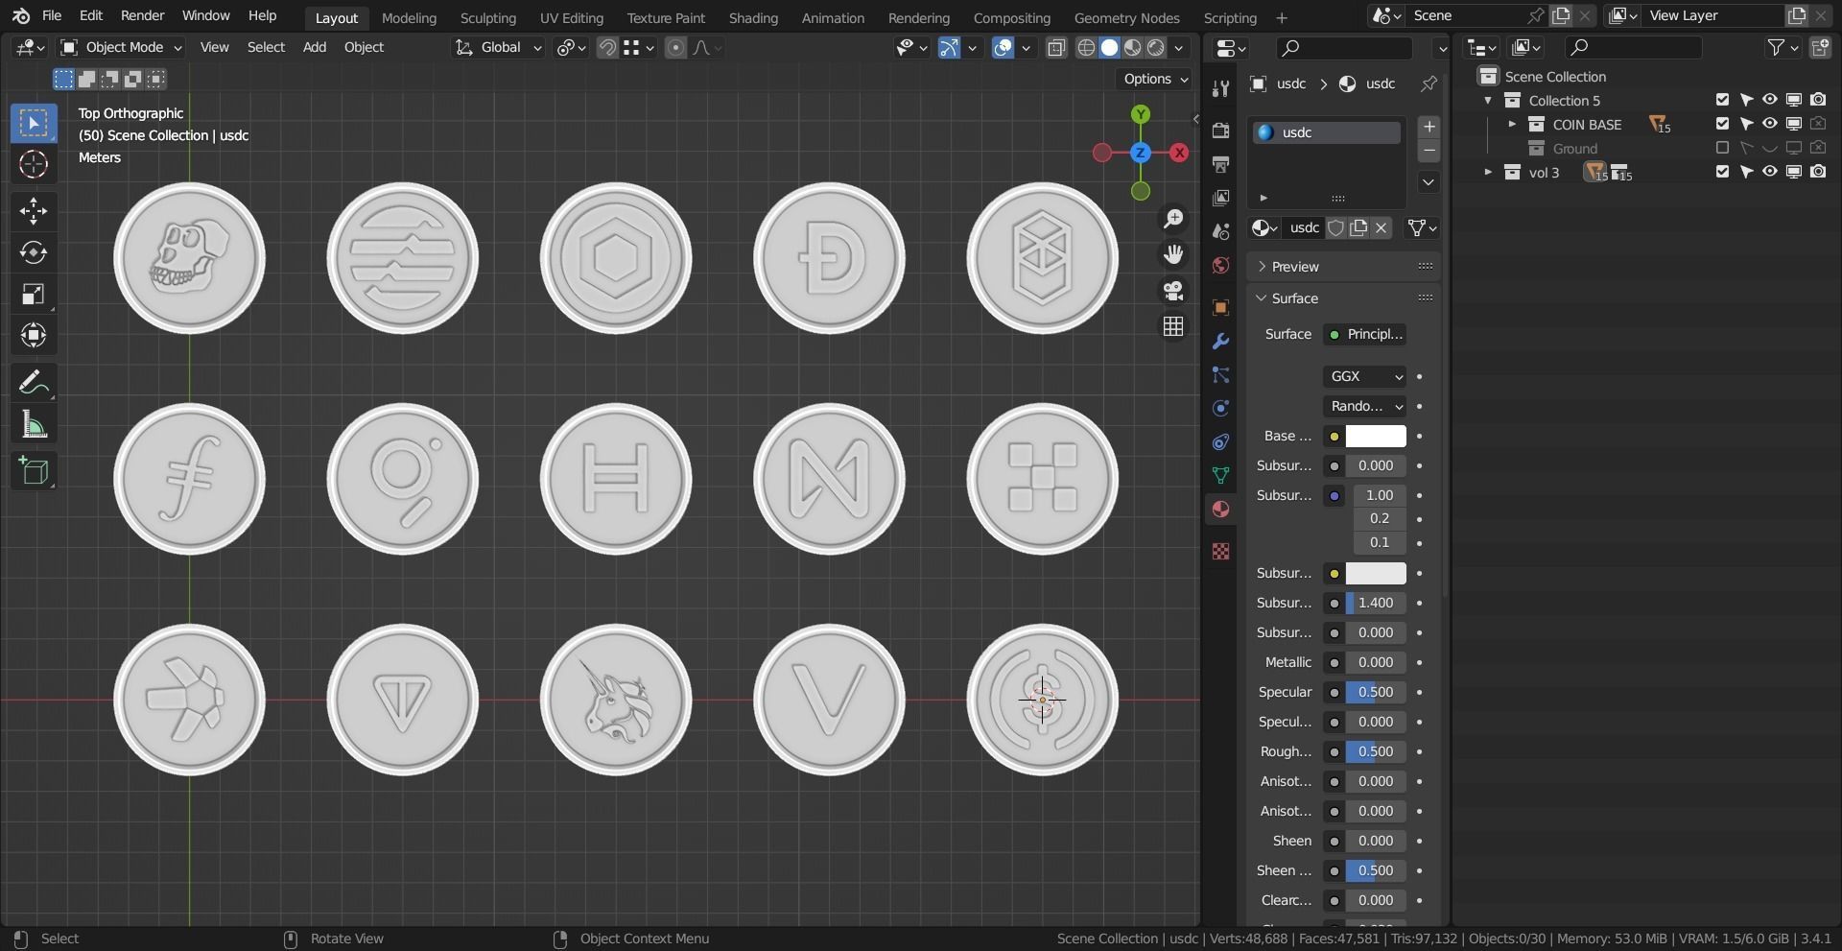This screenshot has width=1842, height=951.
Task: Open the Object Data properties tab
Action: tap(1220, 475)
